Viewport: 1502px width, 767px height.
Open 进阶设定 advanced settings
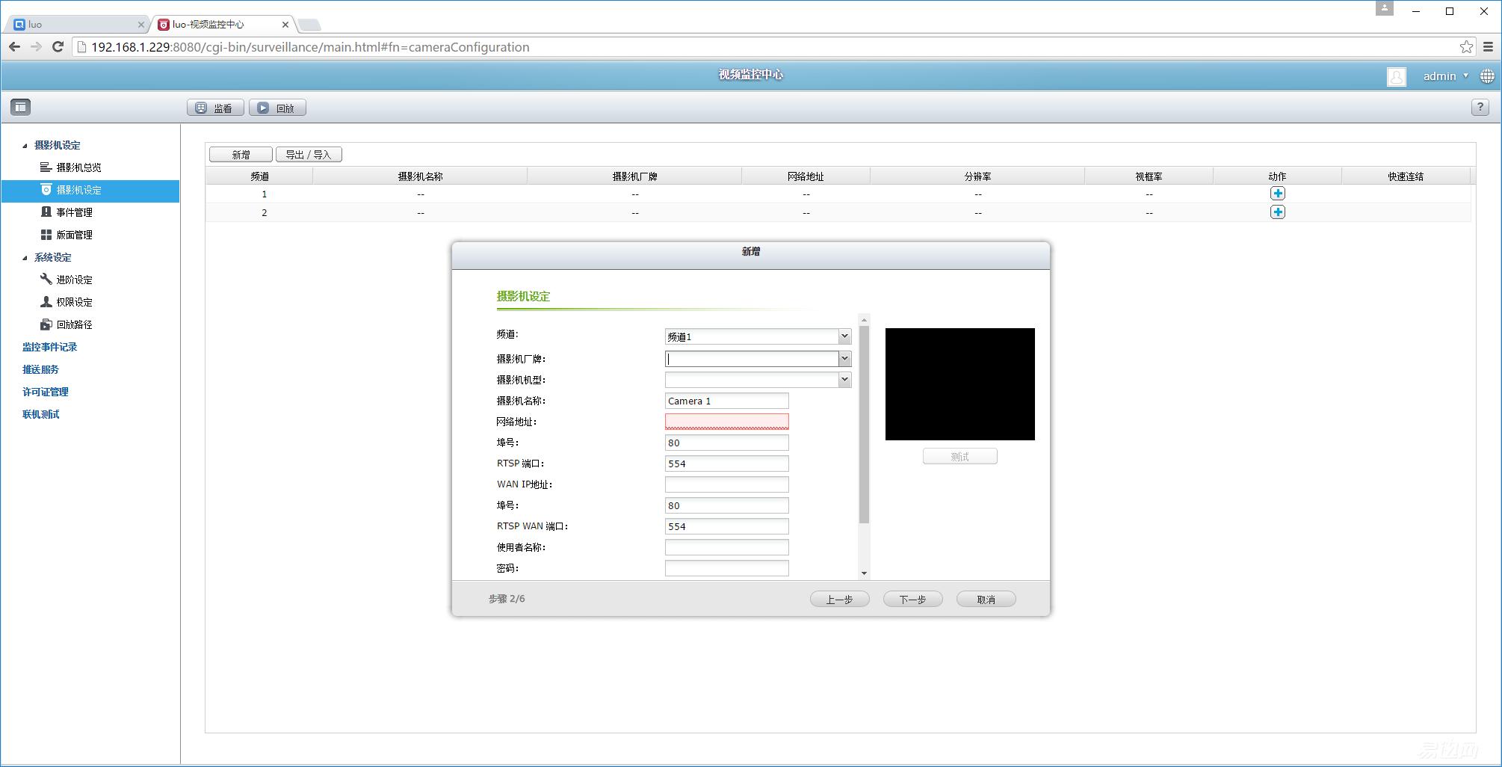point(74,280)
